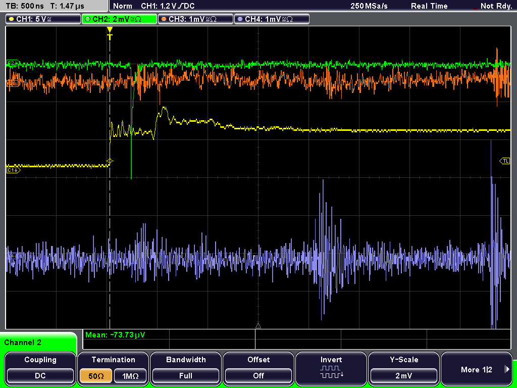Screen dimensions: 517x388
Task: Select the CH1: 5 V channel tab
Action: [43, 19]
